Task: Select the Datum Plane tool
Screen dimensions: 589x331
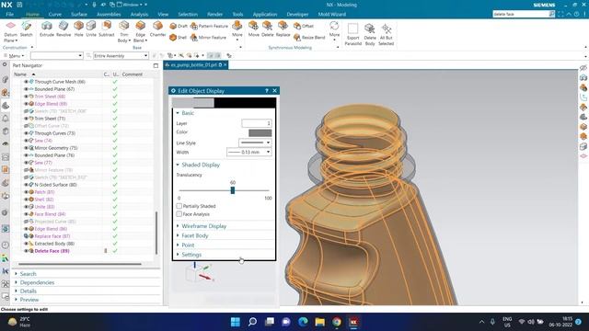Action: coord(10,31)
